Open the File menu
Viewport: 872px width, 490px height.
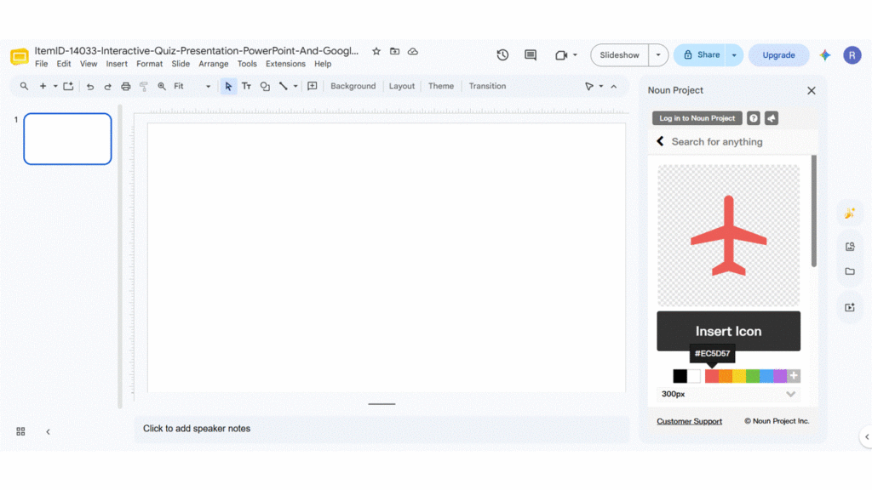(x=41, y=64)
